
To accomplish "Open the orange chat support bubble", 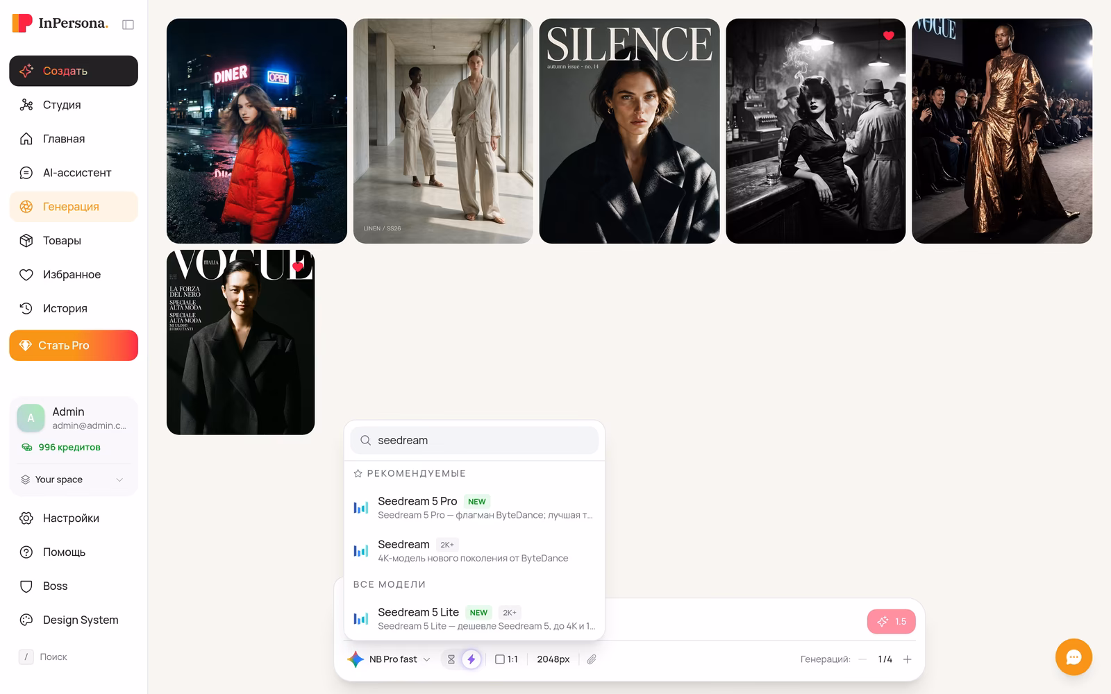I will click(x=1074, y=657).
